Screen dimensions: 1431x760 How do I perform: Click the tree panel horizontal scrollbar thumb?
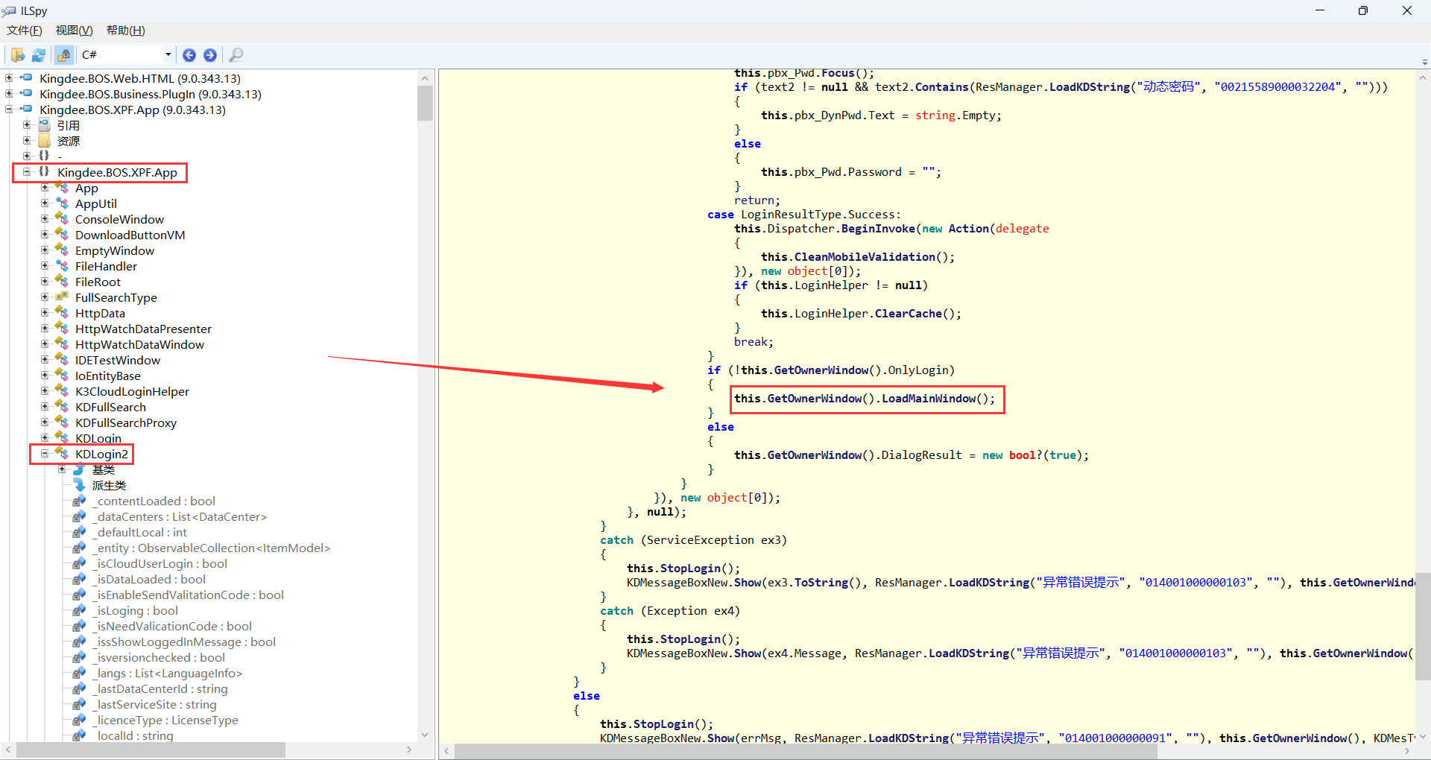(151, 750)
